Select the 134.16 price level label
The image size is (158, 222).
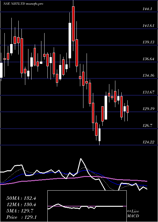coord(149,75)
